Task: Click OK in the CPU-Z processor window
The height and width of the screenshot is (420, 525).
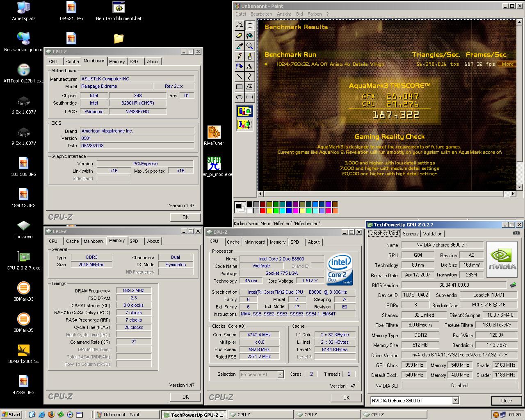Action: click(x=346, y=397)
